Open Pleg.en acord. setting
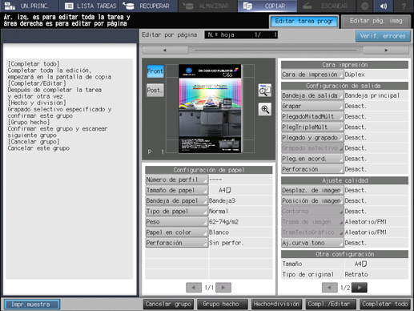The image size is (414, 311). [312, 159]
